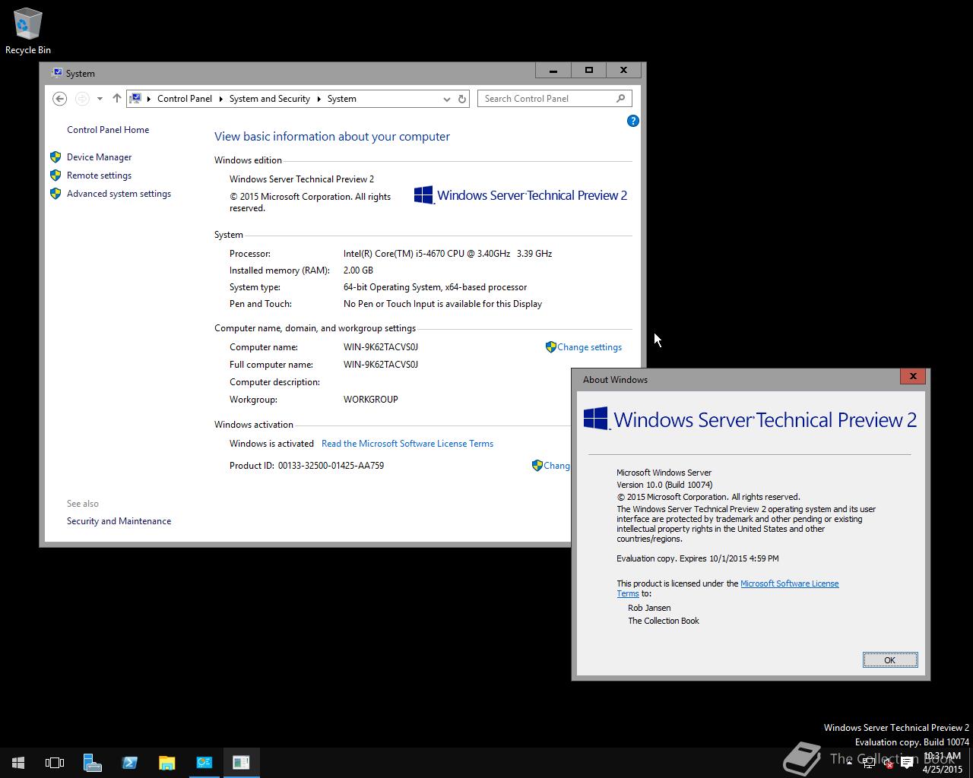Viewport: 973px width, 778px height.
Task: Click Change settings for computer name
Action: (589, 347)
